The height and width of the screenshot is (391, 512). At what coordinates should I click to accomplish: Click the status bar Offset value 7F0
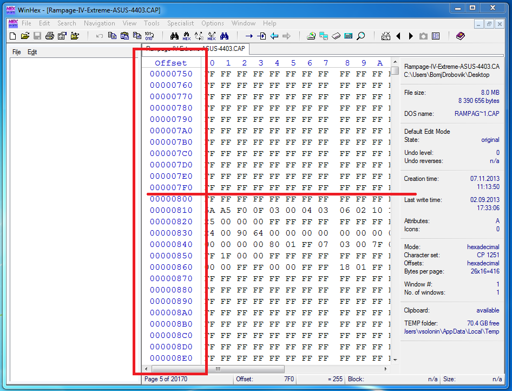point(288,379)
